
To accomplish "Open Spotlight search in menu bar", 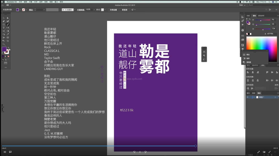I will click(x=269, y=2).
